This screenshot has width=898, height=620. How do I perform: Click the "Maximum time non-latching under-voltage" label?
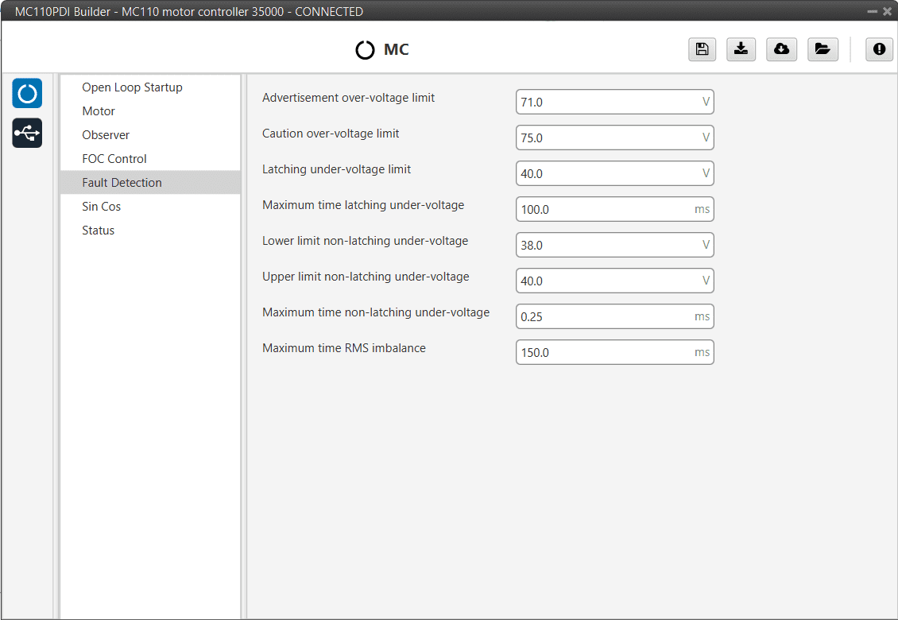coord(376,312)
